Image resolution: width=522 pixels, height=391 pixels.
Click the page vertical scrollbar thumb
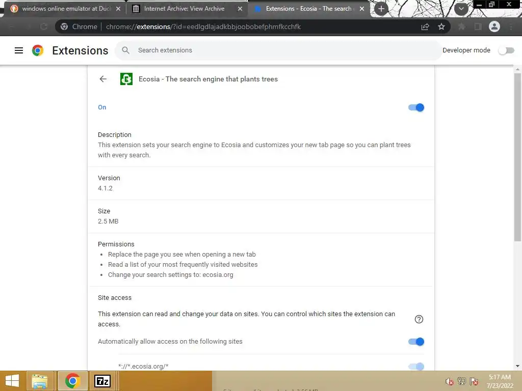click(517, 157)
